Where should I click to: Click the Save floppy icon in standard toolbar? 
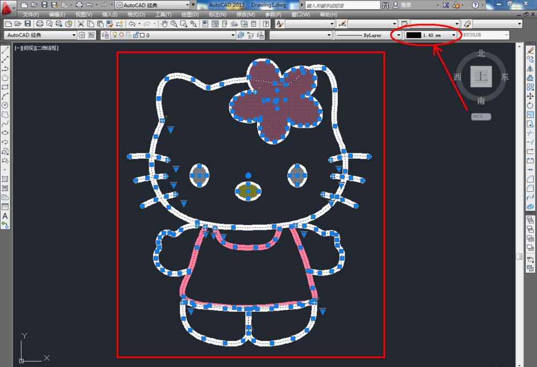[28, 24]
